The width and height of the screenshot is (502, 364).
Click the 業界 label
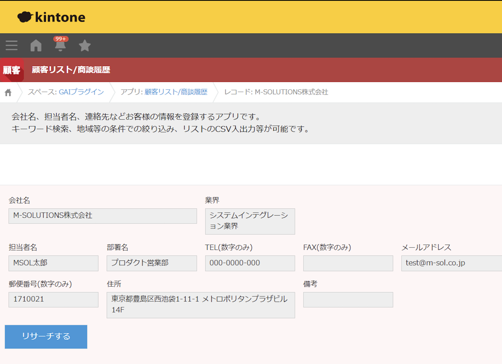click(x=212, y=200)
